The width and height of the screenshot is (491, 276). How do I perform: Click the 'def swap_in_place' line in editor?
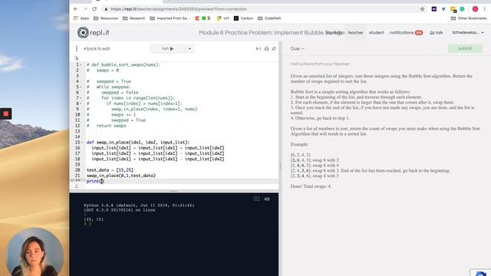138,143
